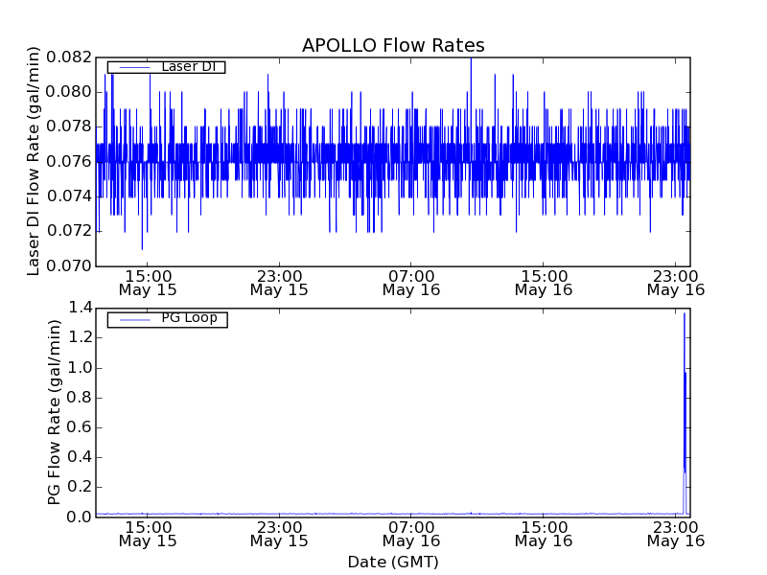Click 23:00 May 15 label under bottom plot
This screenshot has width=767, height=575.
pos(279,533)
